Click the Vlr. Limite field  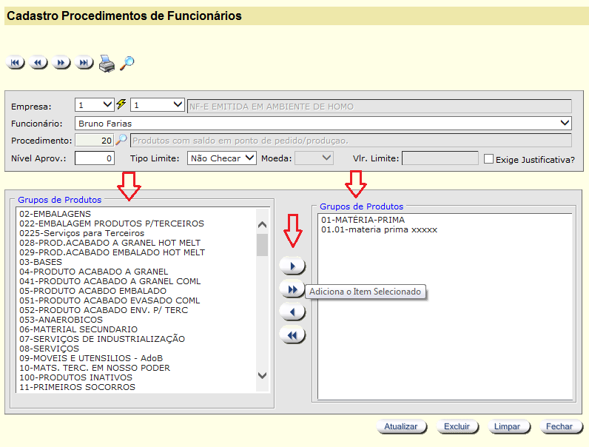click(x=440, y=158)
